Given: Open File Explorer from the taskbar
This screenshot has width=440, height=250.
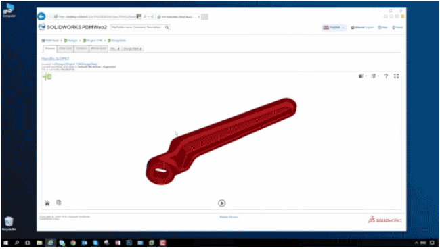Looking at the screenshot, I should (x=39, y=243).
